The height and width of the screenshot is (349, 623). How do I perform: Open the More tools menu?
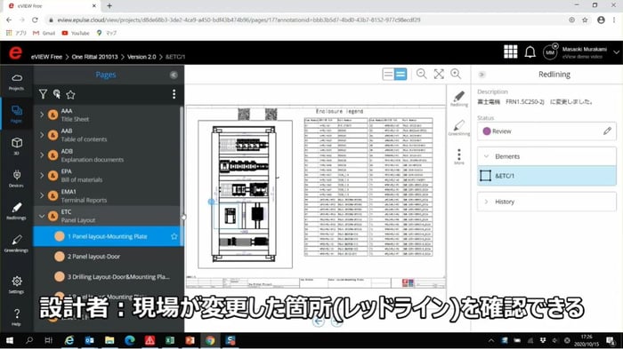459,156
